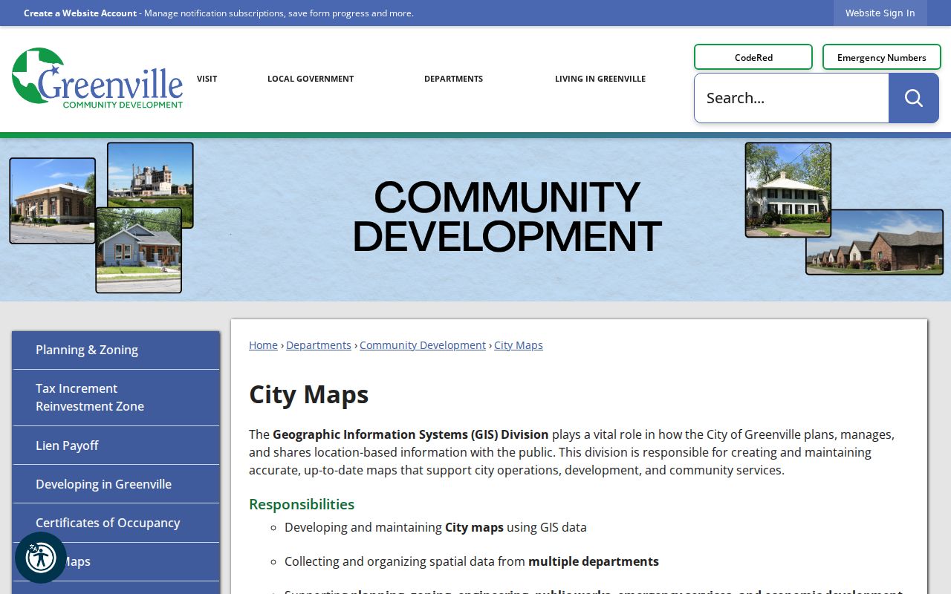Click the City Maps breadcrumb link
The width and height of the screenshot is (951, 594).
pos(519,345)
